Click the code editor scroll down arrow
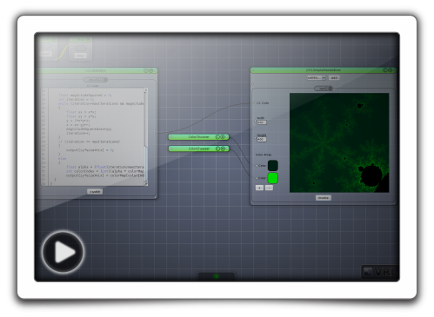This screenshot has width=434, height=317. point(145,183)
